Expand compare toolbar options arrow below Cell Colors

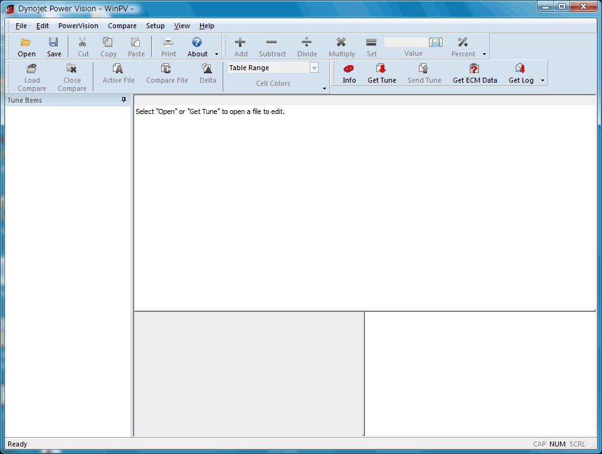(x=324, y=88)
